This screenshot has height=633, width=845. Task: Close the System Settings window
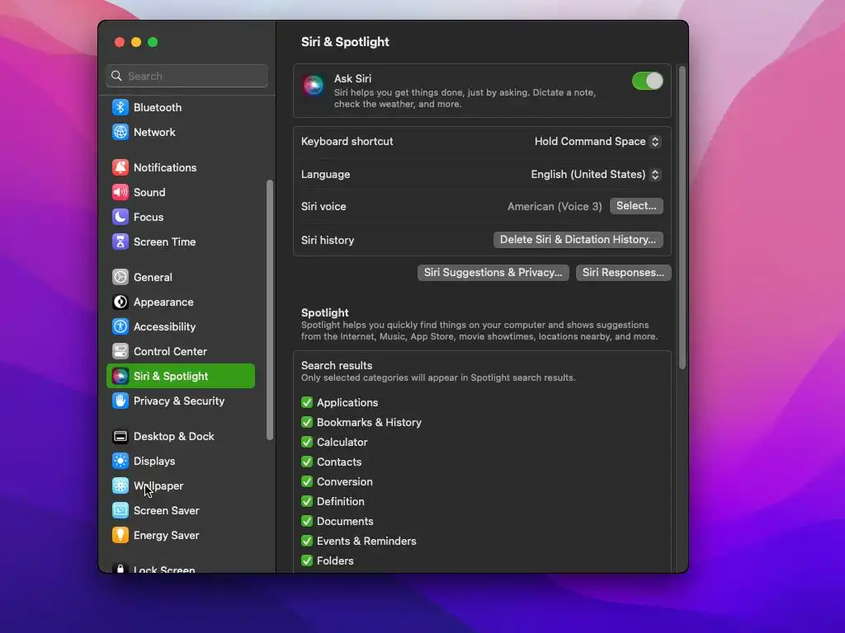120,43
